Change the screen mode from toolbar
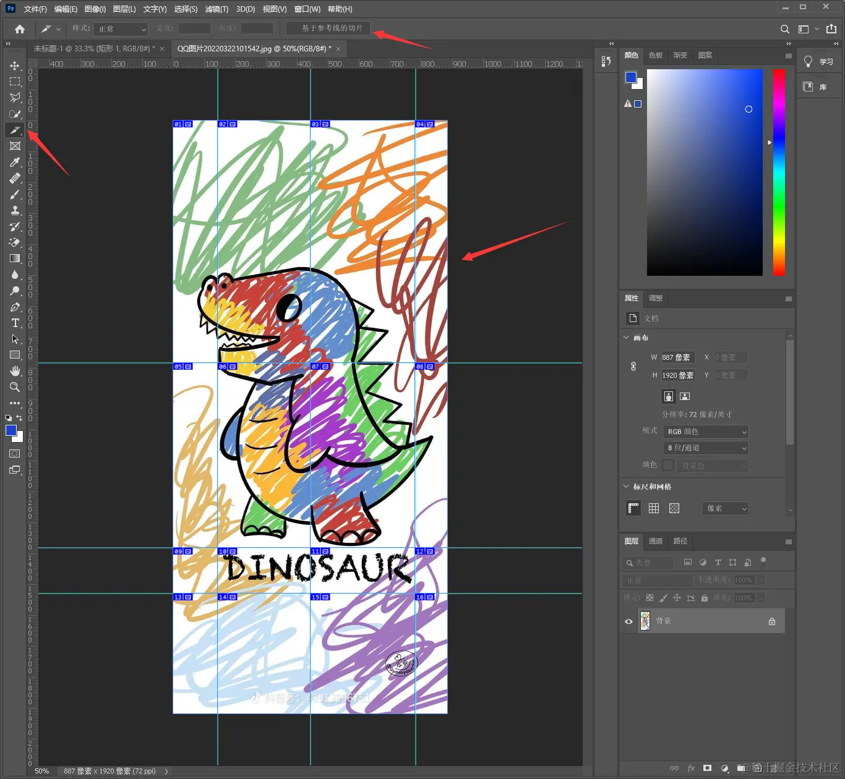845x779 pixels. [15, 470]
